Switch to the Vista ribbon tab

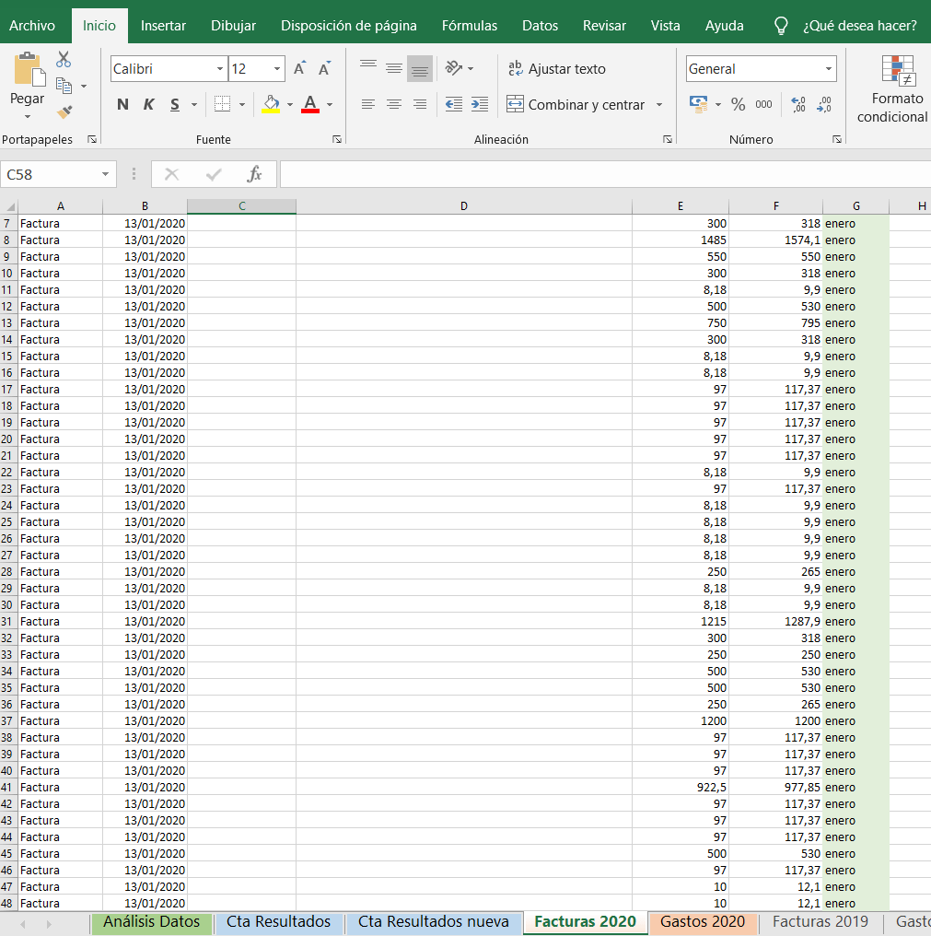coord(666,26)
